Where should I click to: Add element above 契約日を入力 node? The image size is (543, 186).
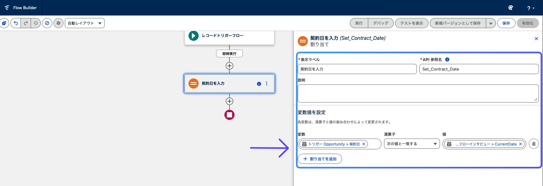tap(229, 66)
